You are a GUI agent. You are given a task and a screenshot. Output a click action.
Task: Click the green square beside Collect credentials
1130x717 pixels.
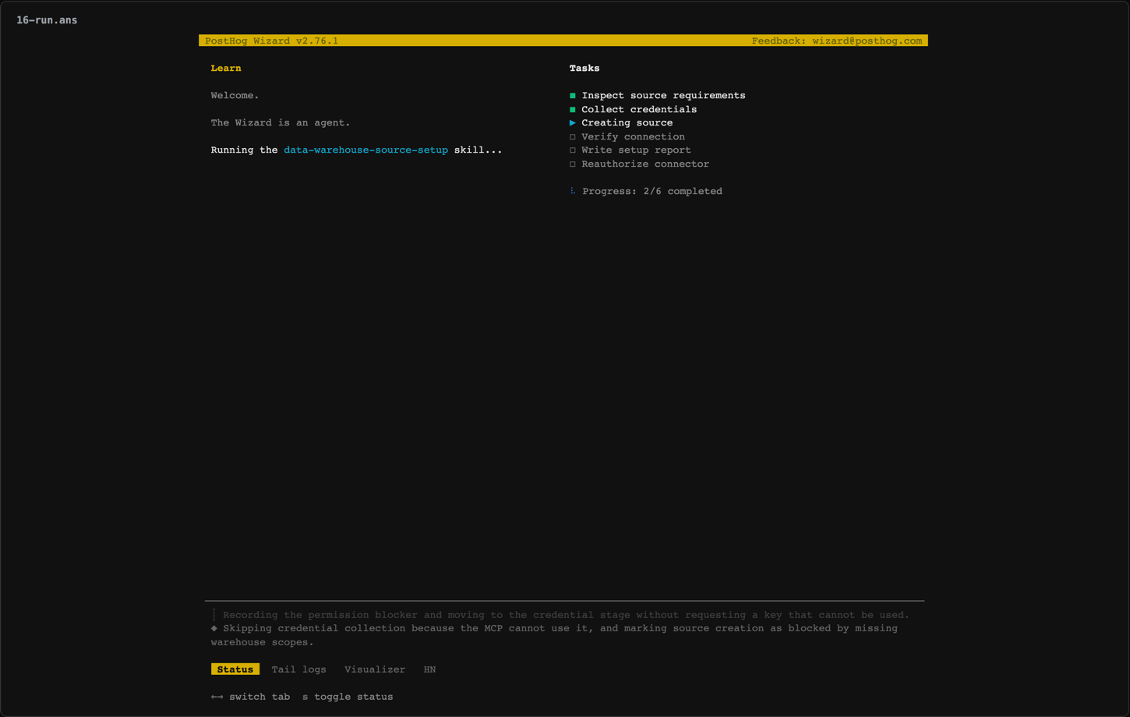click(573, 110)
